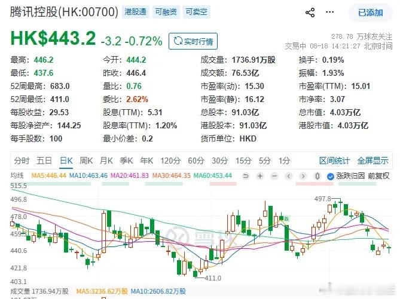Click MA60:453.44 indicator value
The height and width of the screenshot is (299, 400).
[x=213, y=175]
